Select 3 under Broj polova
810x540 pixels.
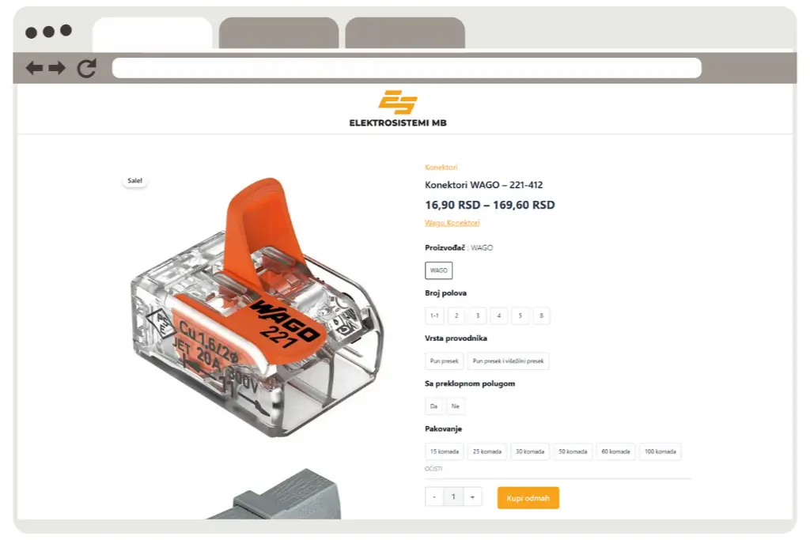point(477,315)
